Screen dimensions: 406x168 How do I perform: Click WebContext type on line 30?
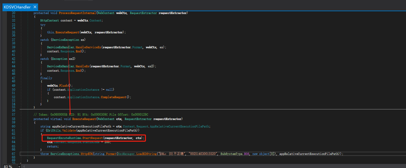[106, 13]
